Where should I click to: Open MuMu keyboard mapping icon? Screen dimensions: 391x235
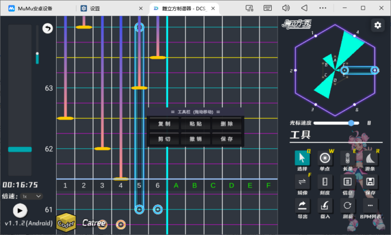pos(267,8)
